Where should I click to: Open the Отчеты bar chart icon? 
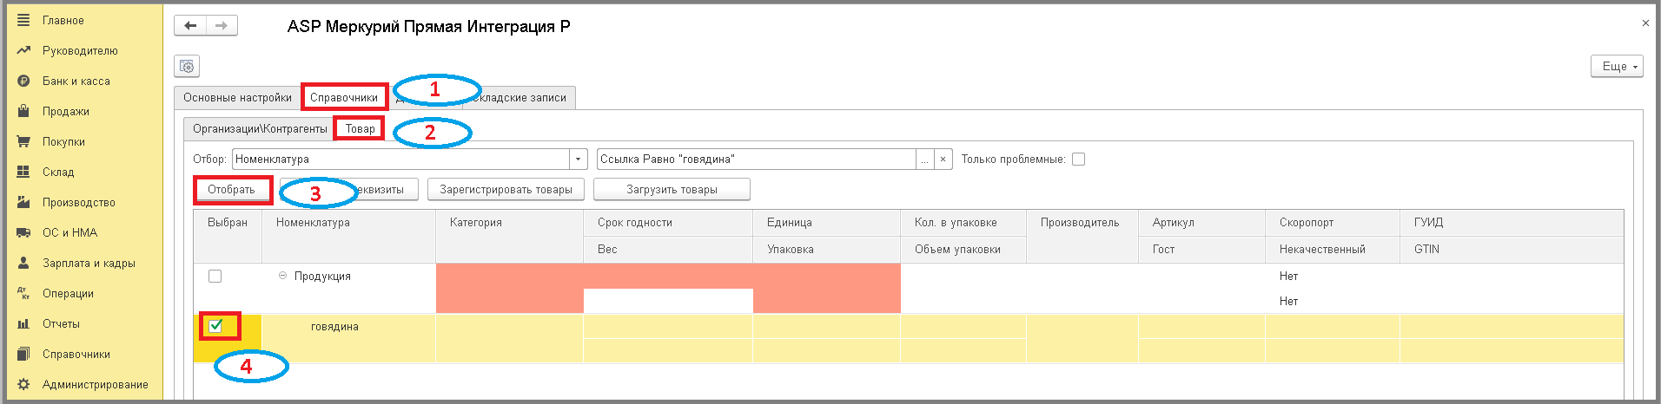[x=23, y=323]
